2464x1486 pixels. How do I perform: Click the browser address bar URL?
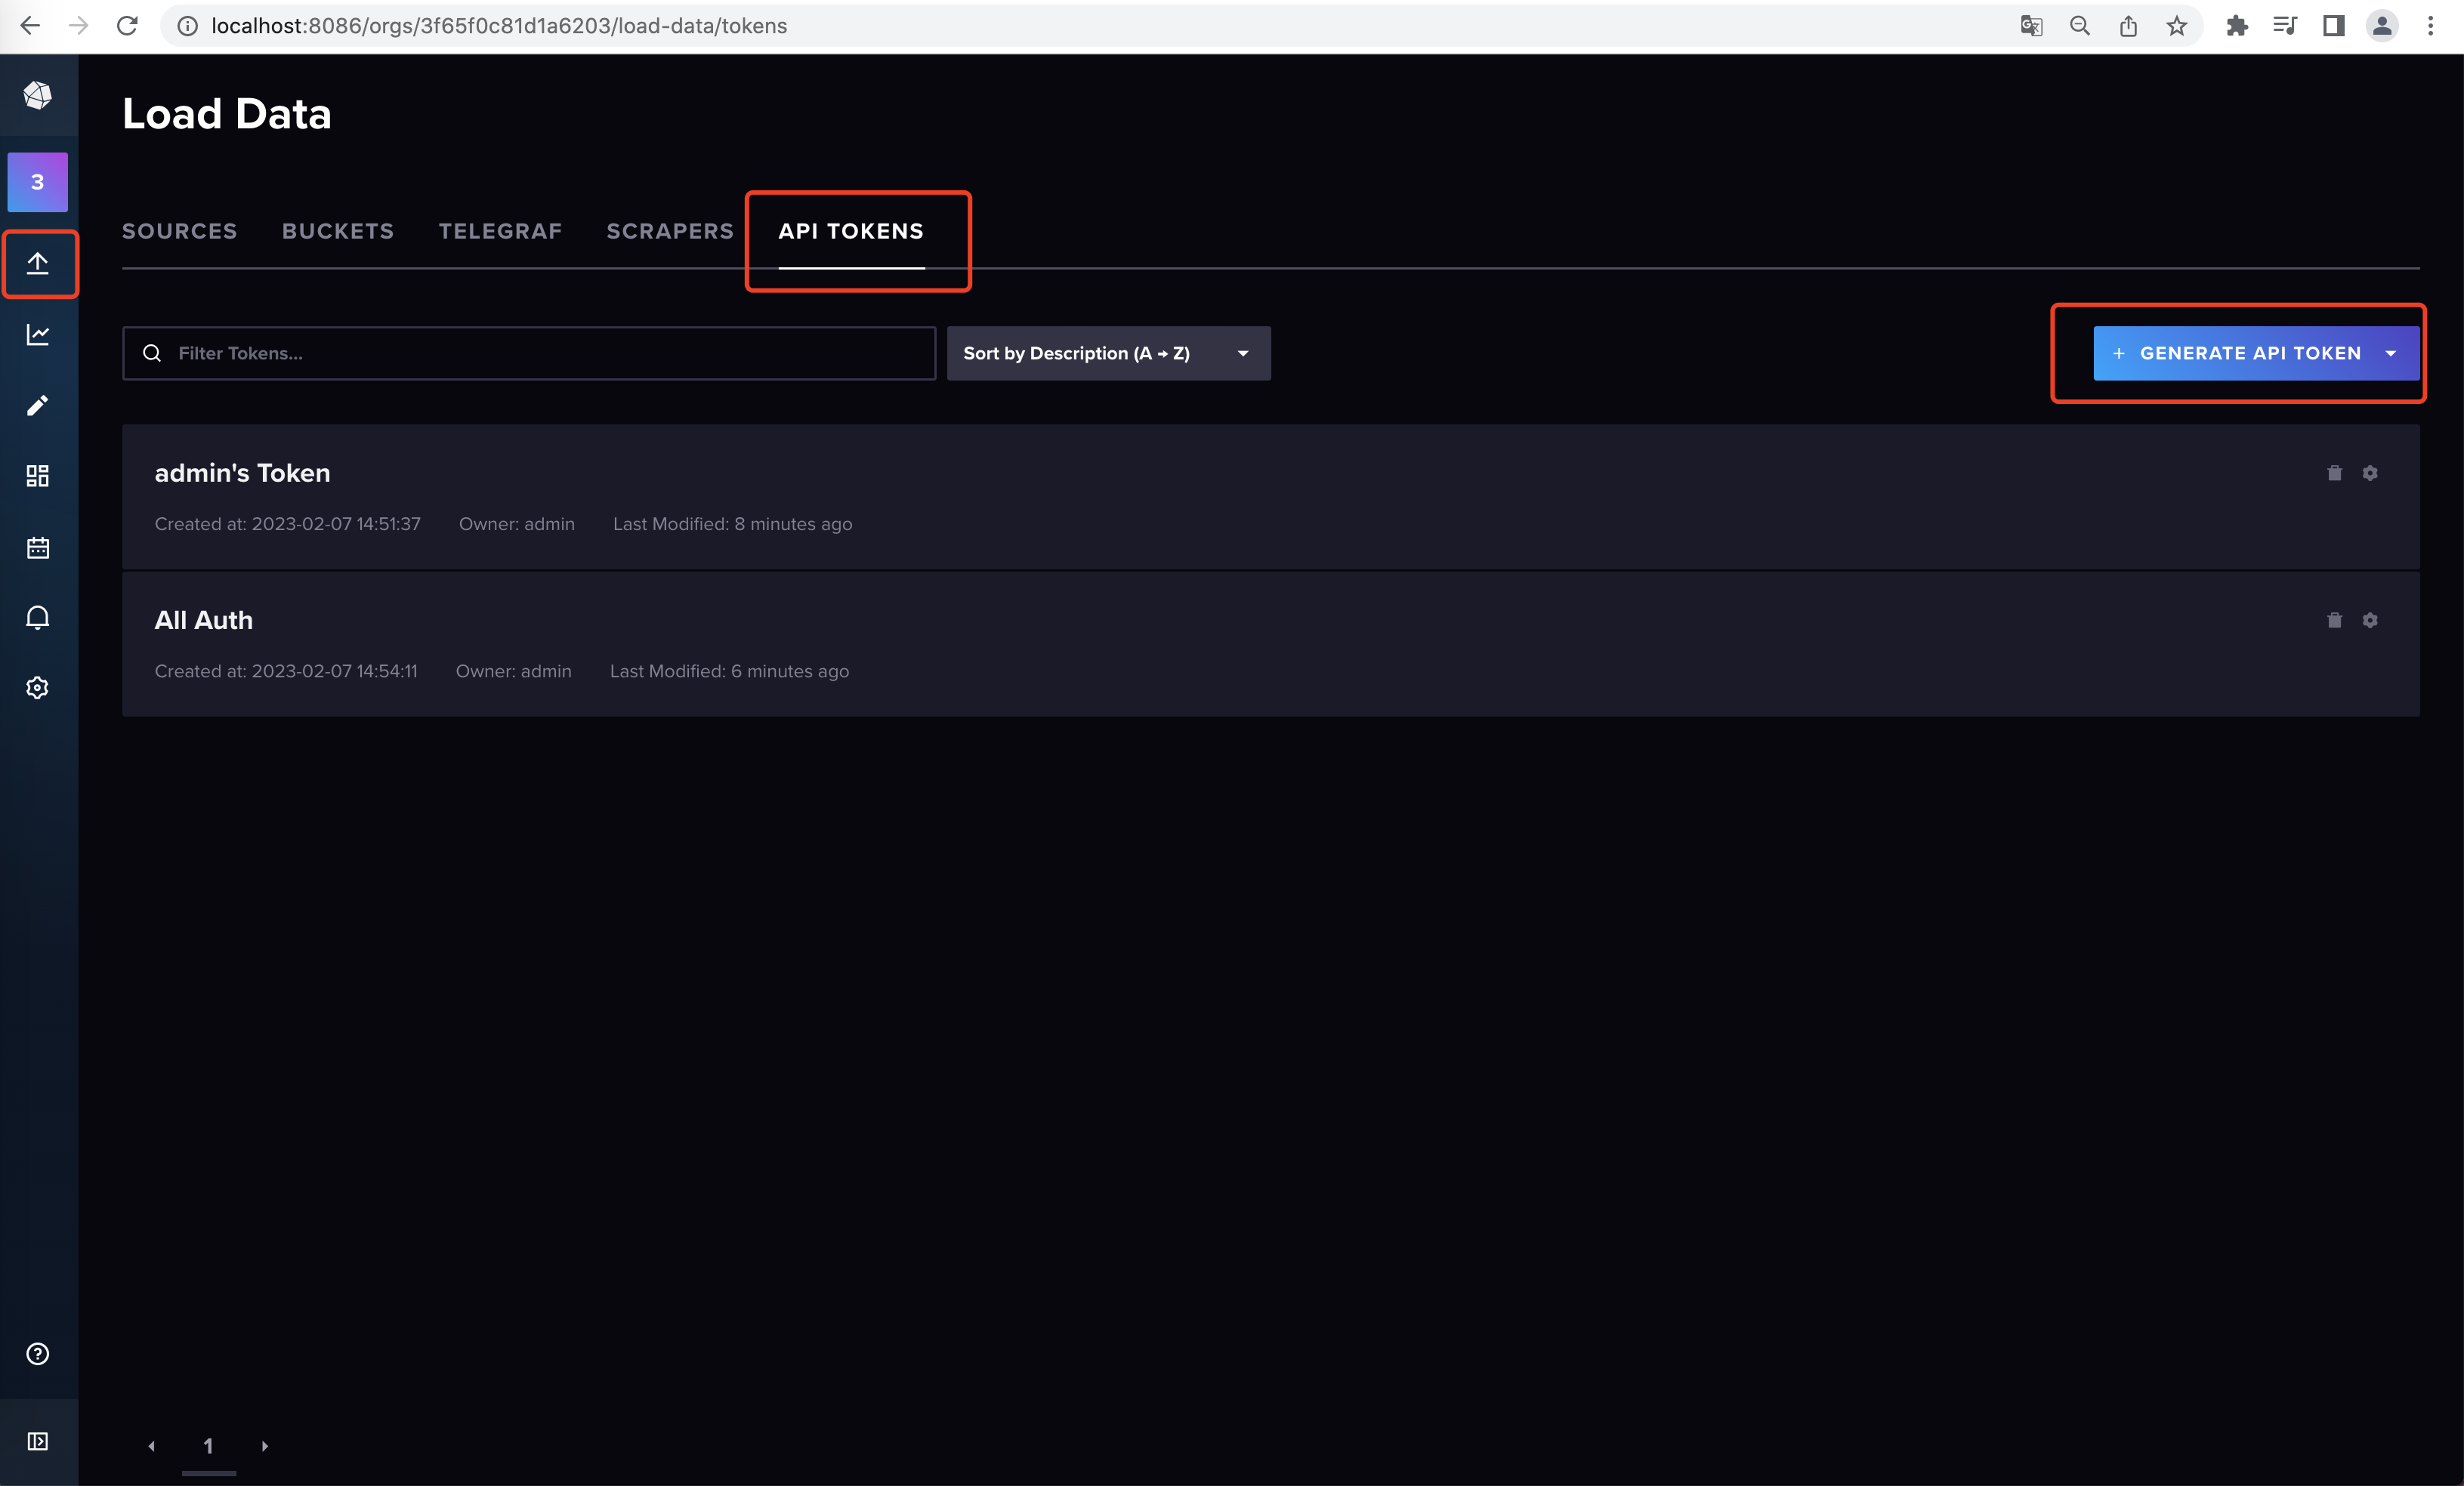point(499,25)
